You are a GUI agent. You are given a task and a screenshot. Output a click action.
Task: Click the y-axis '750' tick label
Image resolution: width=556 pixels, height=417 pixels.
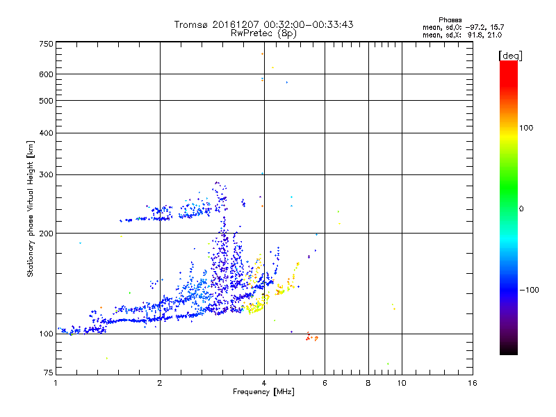(46, 44)
